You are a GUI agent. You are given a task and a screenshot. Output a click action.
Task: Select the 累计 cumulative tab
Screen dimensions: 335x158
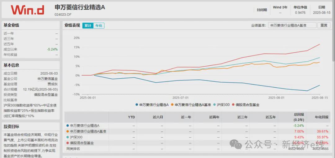88,26
